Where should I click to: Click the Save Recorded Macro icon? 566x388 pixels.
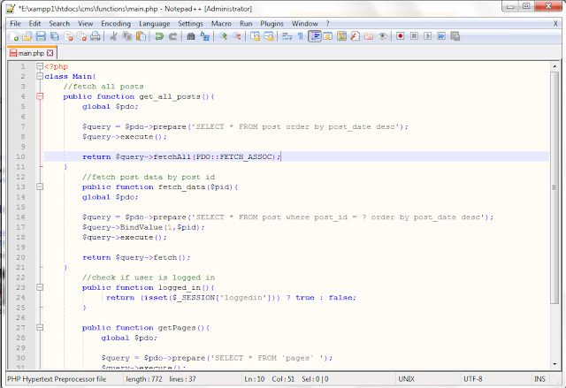tap(455, 36)
